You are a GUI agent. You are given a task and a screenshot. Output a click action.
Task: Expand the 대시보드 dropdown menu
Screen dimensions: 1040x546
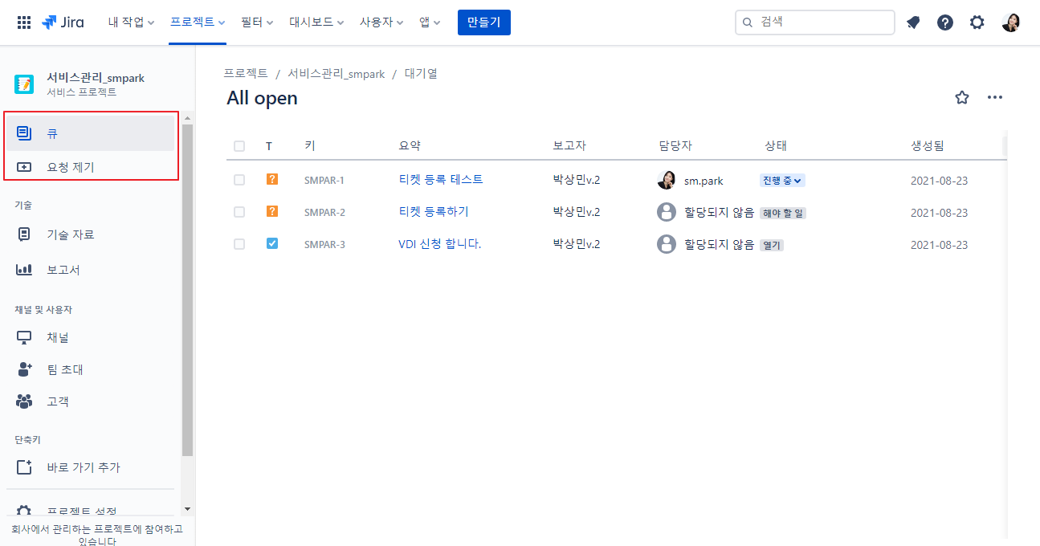tap(317, 22)
